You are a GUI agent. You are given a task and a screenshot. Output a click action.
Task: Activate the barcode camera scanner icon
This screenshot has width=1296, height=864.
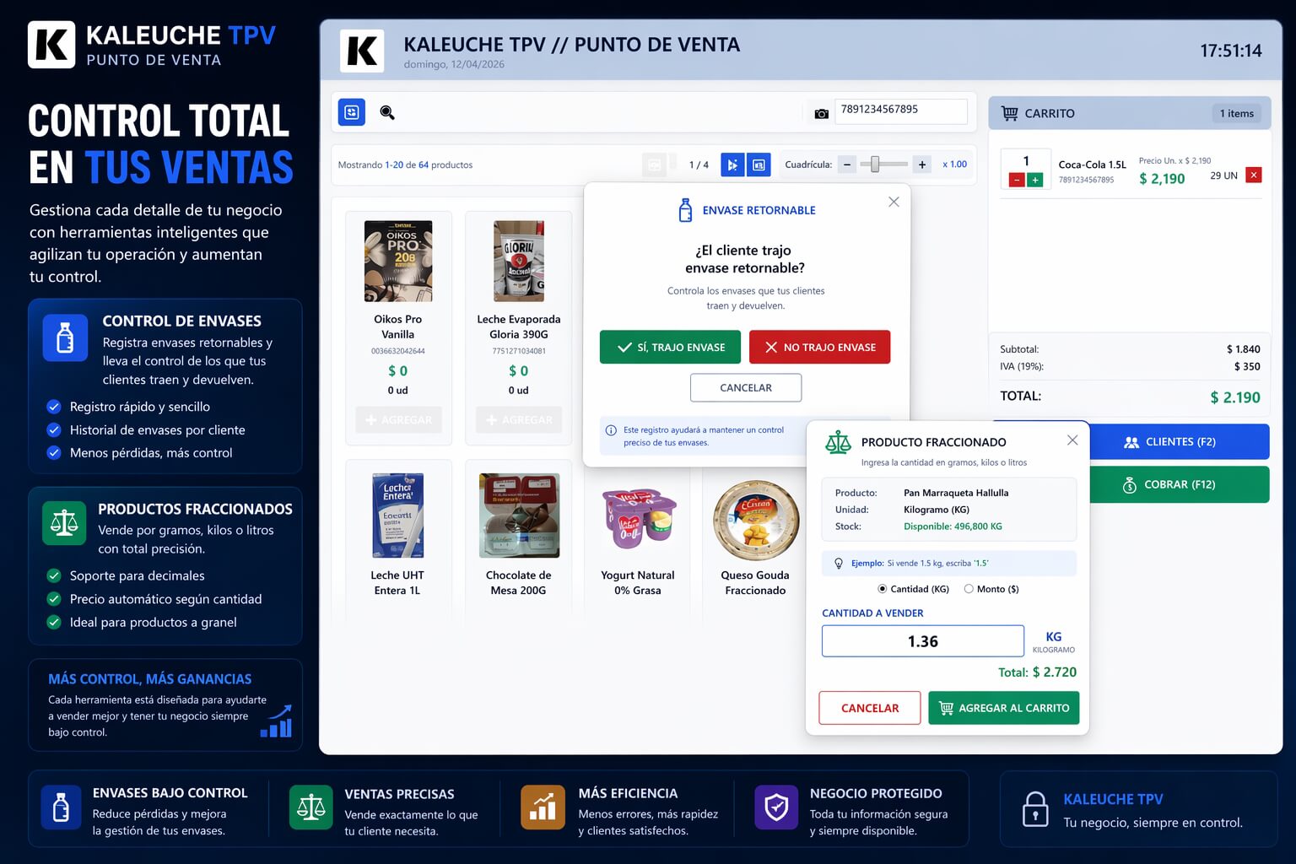coord(821,113)
